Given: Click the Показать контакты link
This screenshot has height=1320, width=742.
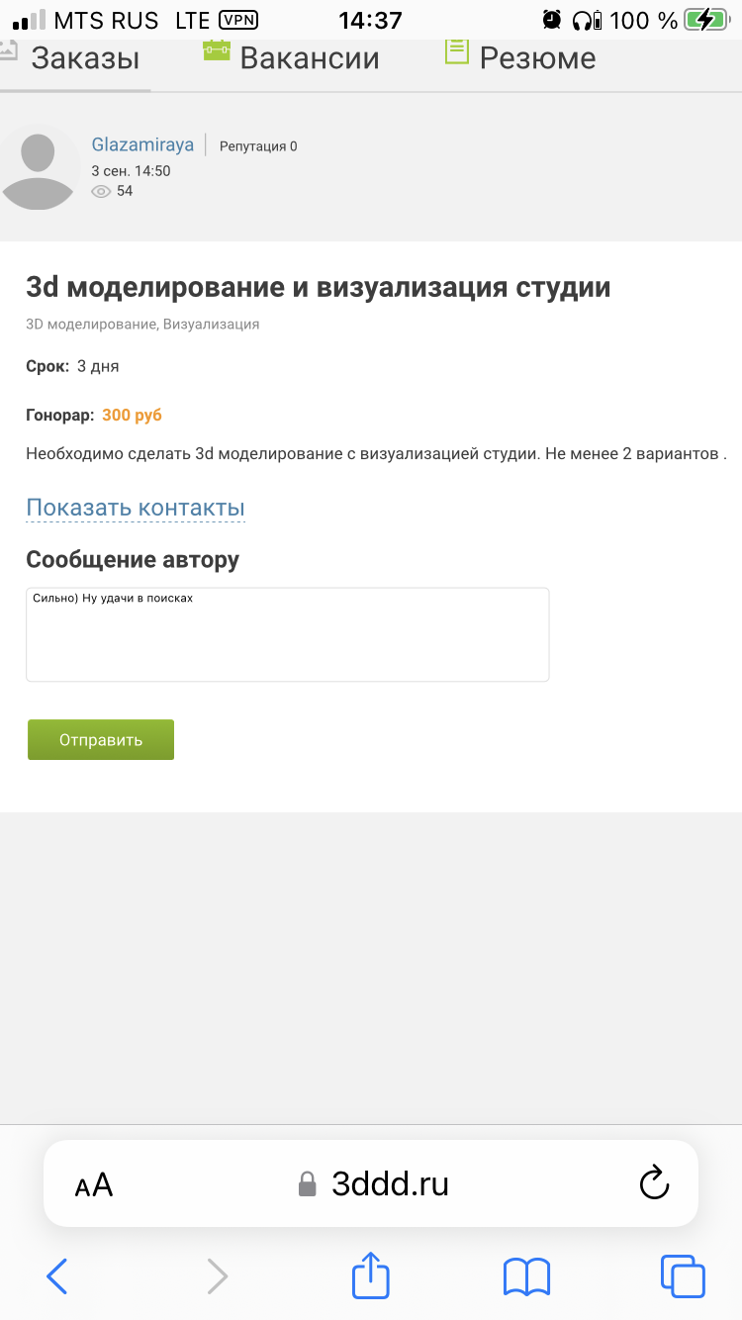Looking at the screenshot, I should click(x=136, y=508).
